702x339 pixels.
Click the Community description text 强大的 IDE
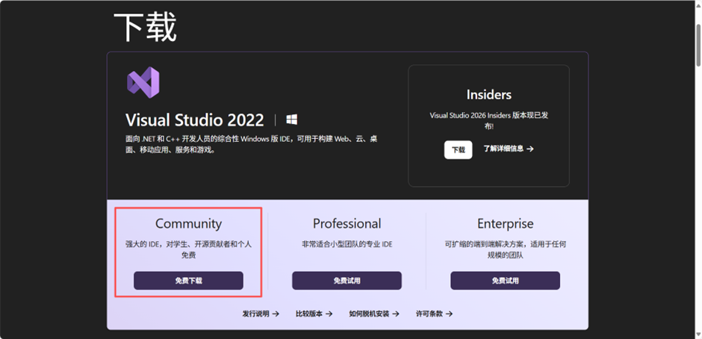(x=188, y=250)
